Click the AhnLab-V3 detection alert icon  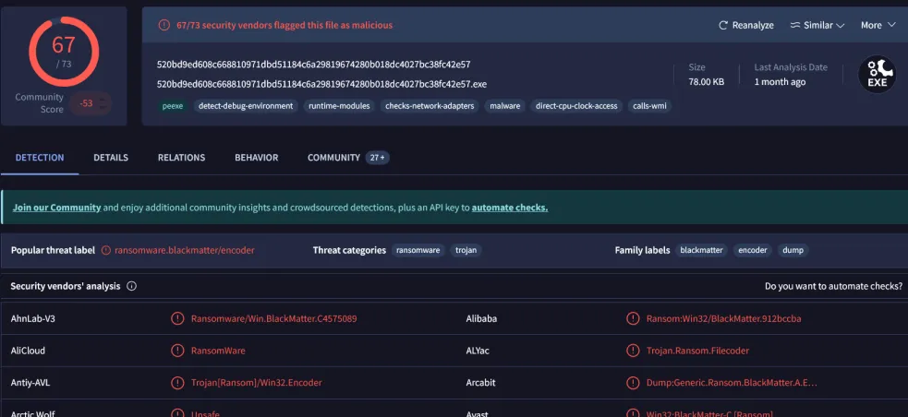tap(177, 318)
